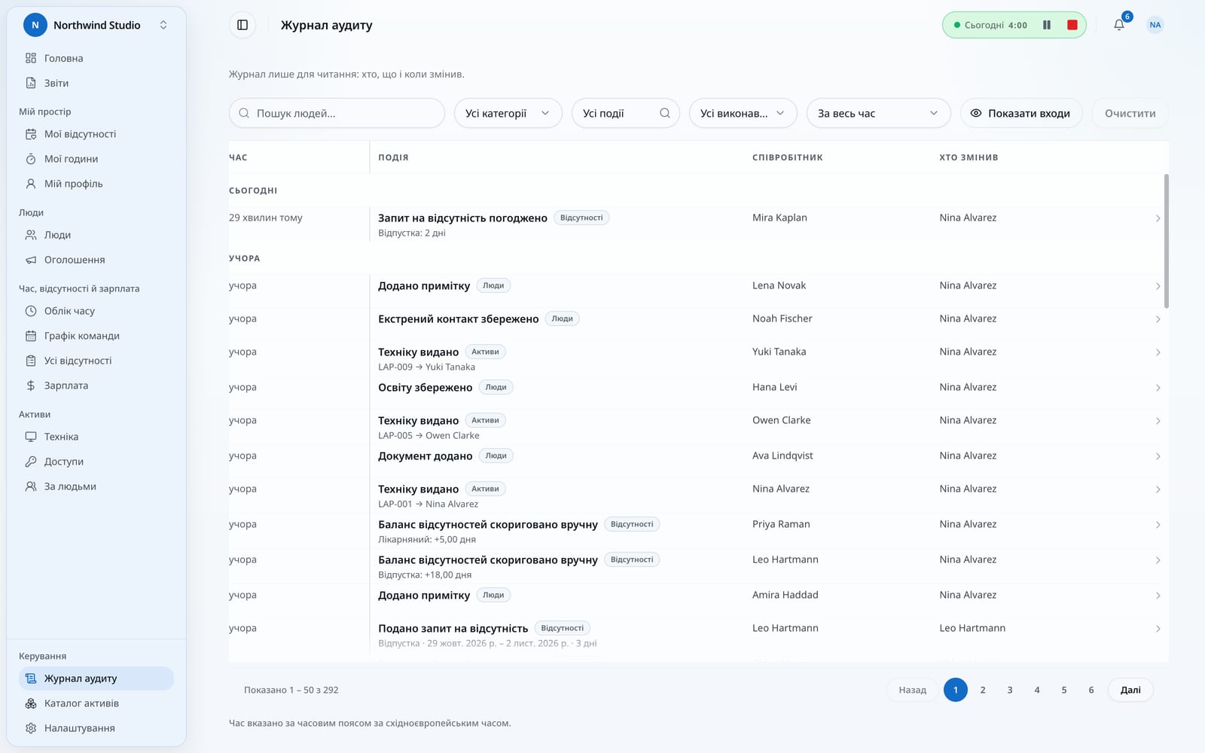Open the За весь час period dropdown
Viewport: 1205px width, 753px height.
click(878, 113)
